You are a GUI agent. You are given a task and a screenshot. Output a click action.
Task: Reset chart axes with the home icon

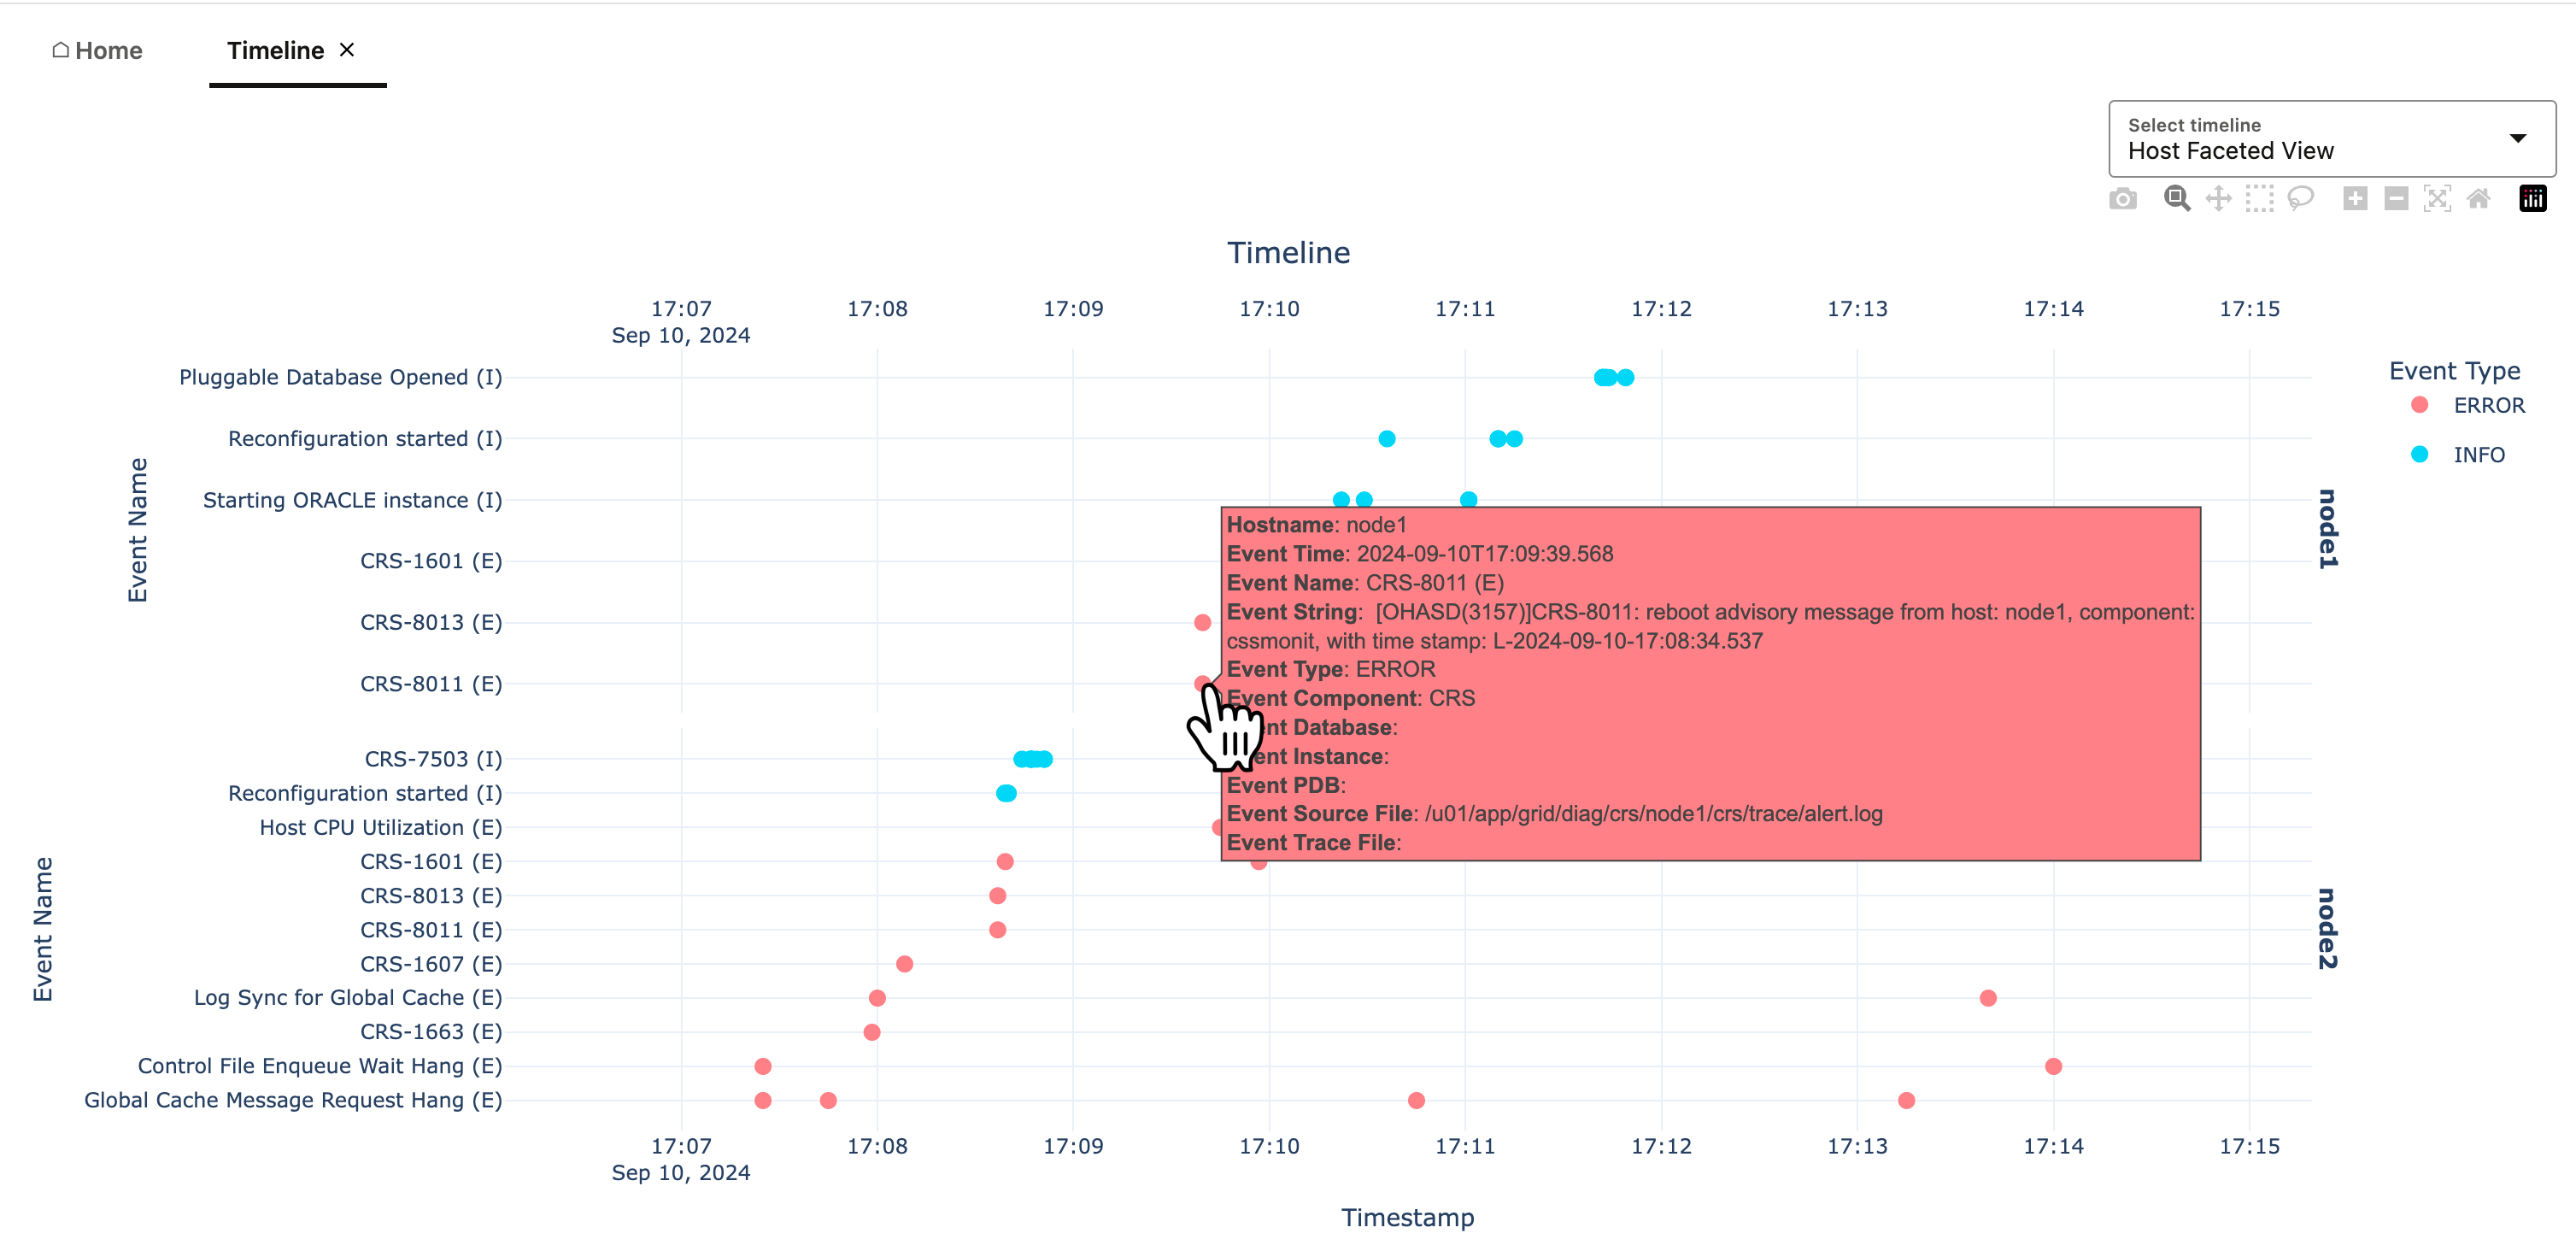tap(2478, 198)
